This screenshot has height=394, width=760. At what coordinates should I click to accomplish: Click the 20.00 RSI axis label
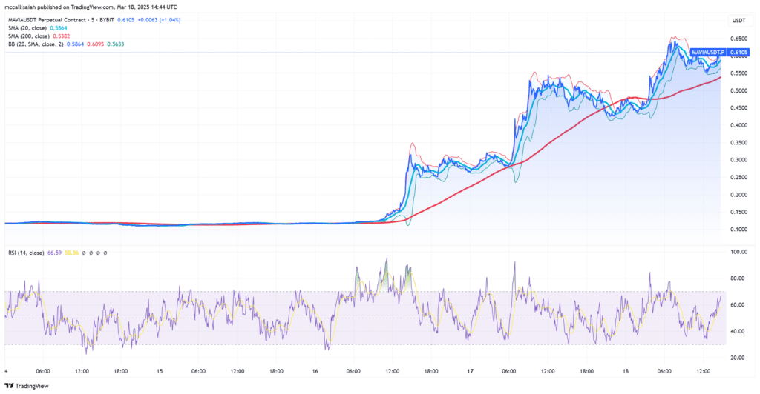tap(738, 358)
